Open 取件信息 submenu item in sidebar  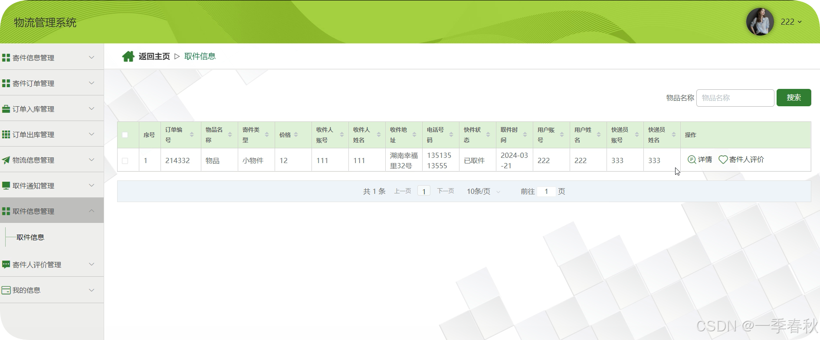pos(30,237)
